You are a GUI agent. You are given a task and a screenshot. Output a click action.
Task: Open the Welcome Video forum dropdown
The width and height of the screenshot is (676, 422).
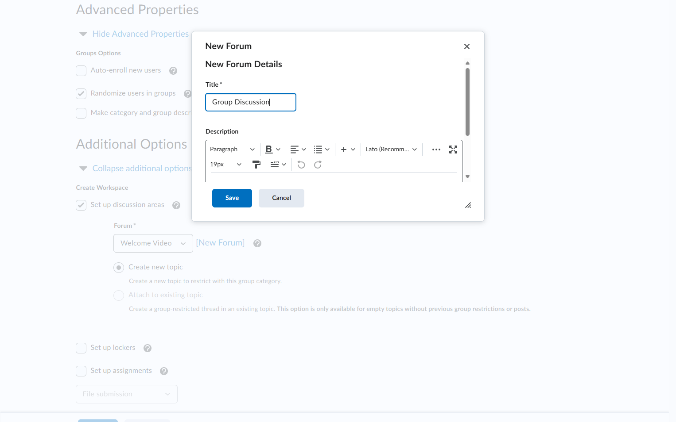[x=153, y=243]
